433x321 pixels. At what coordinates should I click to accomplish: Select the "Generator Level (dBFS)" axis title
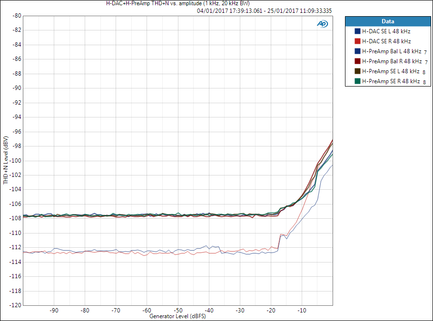(177, 316)
